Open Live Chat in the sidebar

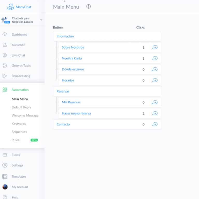point(18,55)
